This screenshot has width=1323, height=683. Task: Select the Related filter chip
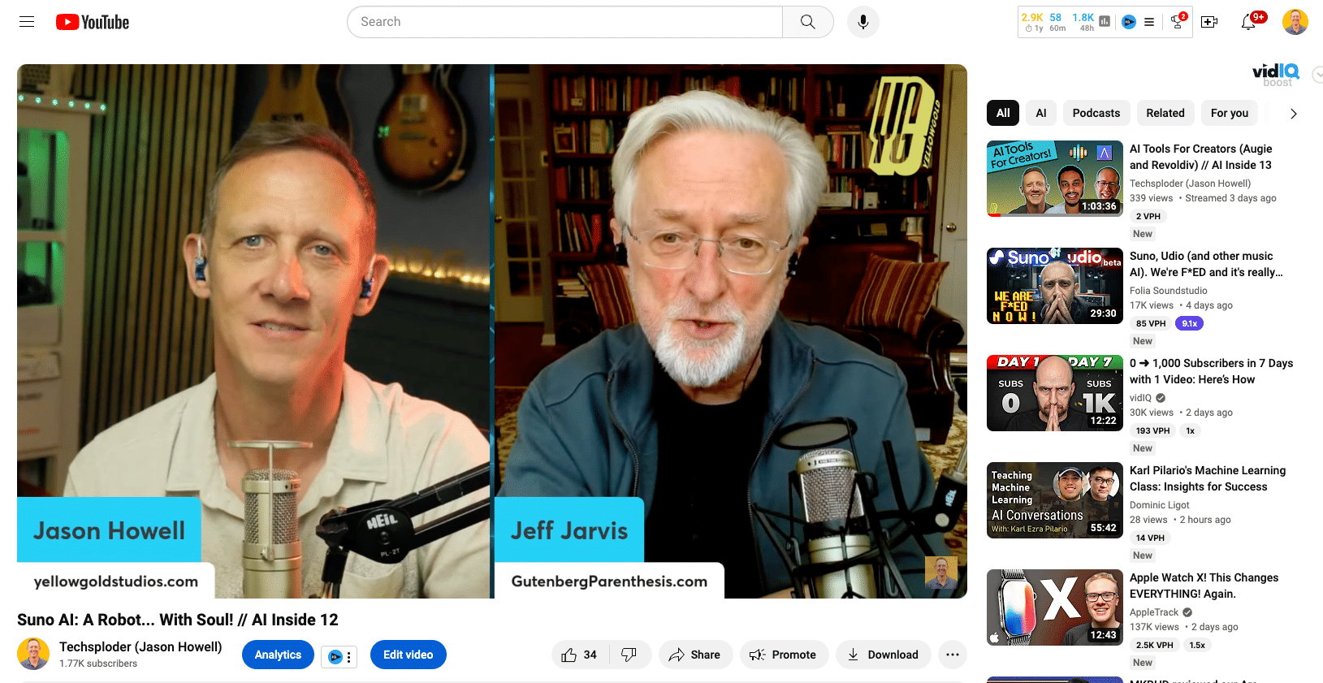(1165, 113)
